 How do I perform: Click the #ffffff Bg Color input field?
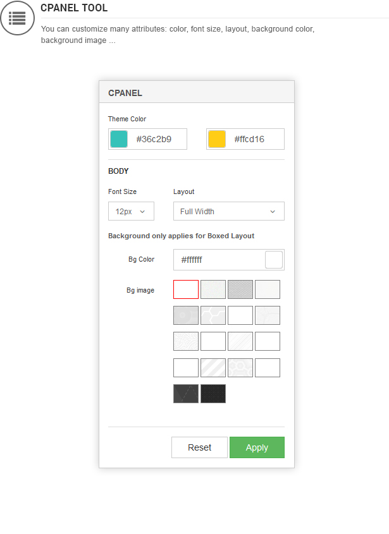coord(229,260)
